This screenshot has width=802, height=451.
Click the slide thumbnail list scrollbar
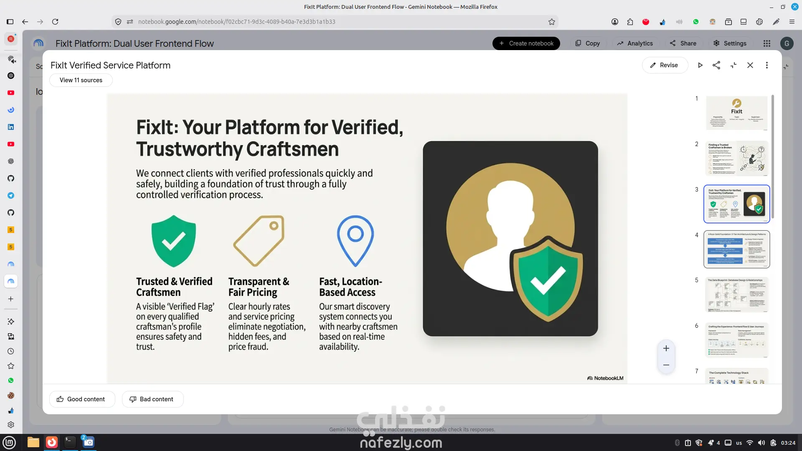[773, 157]
